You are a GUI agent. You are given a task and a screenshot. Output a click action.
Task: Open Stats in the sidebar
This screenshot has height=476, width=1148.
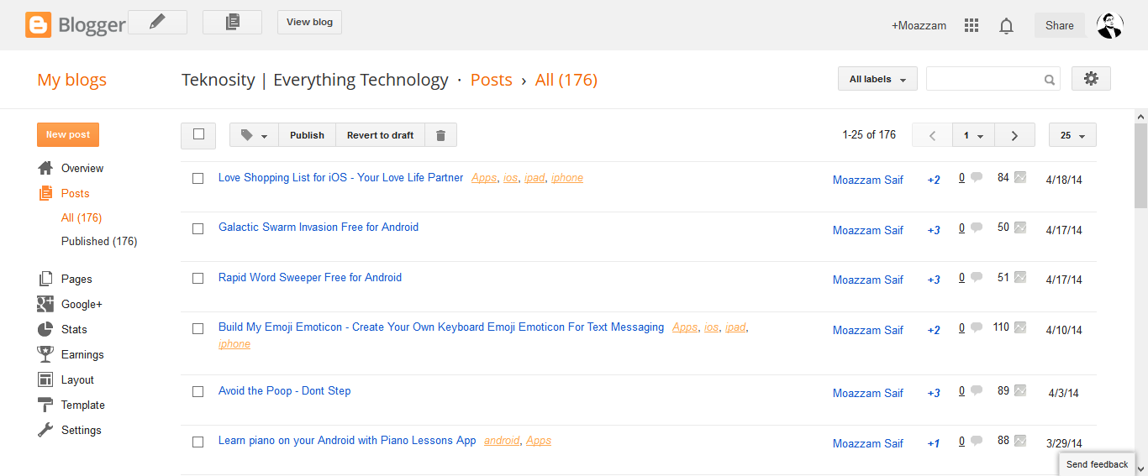click(74, 329)
